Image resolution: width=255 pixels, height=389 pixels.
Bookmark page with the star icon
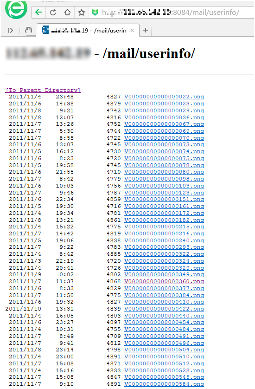82,12
